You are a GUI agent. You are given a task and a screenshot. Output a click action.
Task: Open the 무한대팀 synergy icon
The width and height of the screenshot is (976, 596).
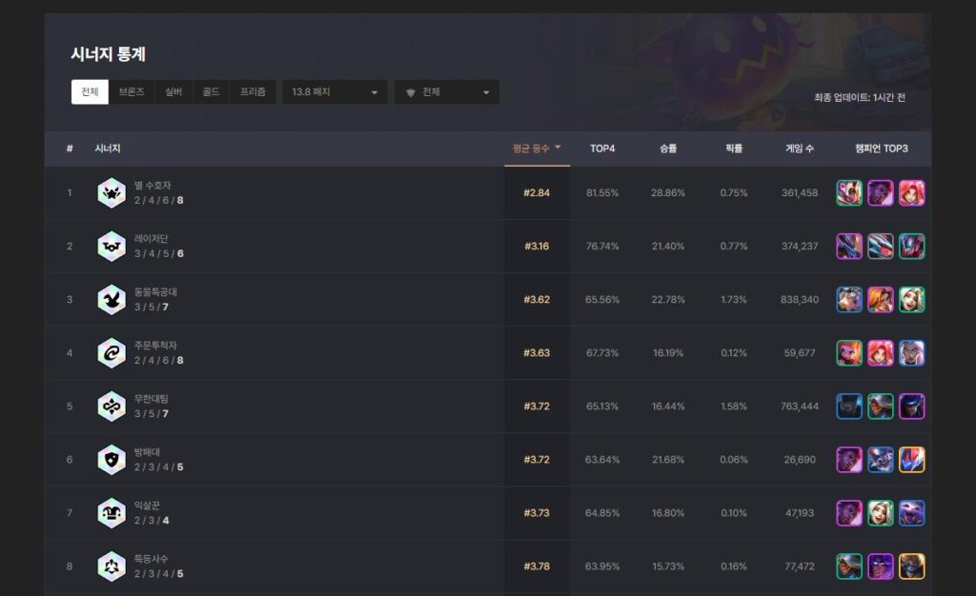[112, 407]
